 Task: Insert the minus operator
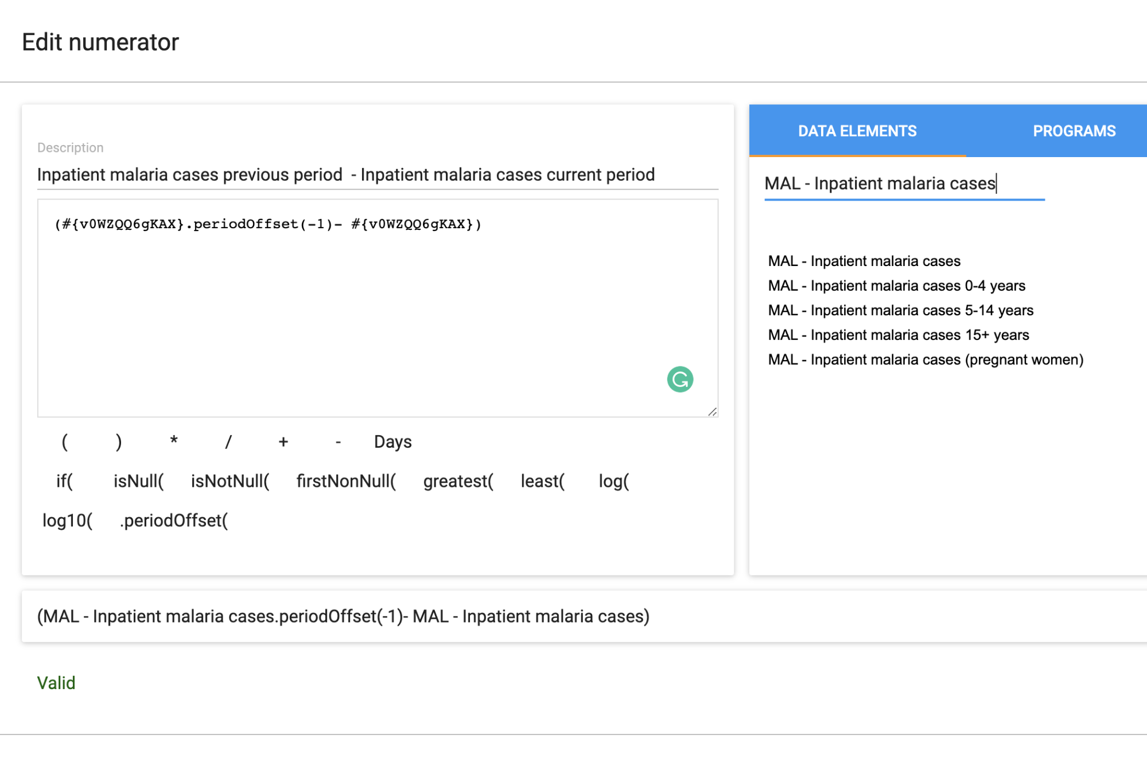[338, 441]
